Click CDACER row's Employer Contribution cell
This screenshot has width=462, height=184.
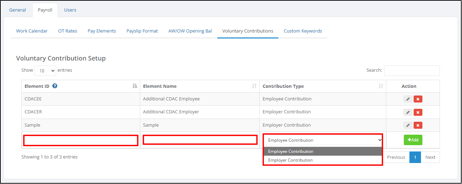pos(323,112)
